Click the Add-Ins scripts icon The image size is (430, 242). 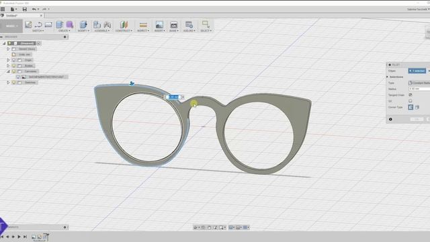pyautogui.click(x=189, y=25)
